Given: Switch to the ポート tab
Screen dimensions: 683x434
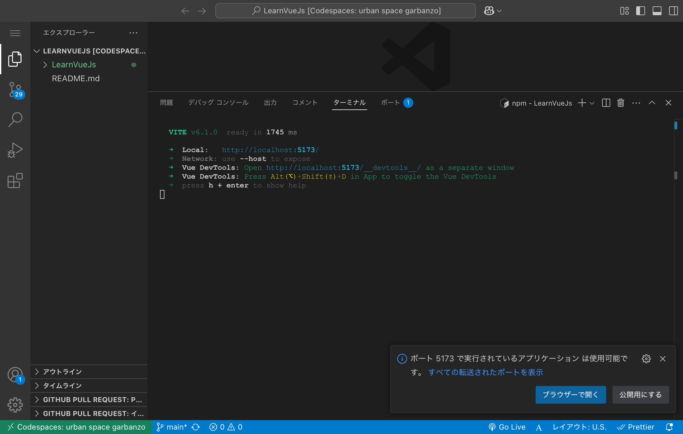Looking at the screenshot, I should [390, 102].
